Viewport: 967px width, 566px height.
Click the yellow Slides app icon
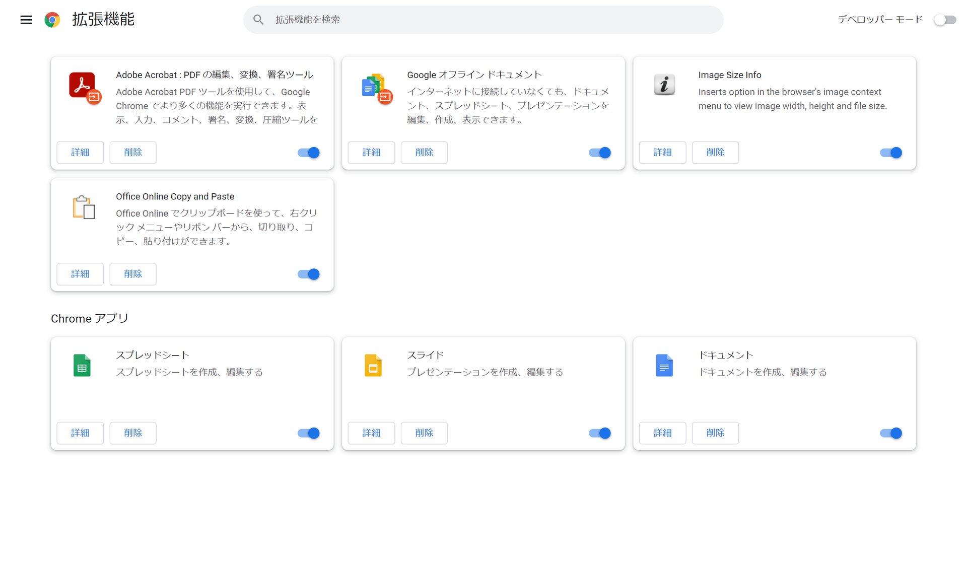tap(373, 366)
